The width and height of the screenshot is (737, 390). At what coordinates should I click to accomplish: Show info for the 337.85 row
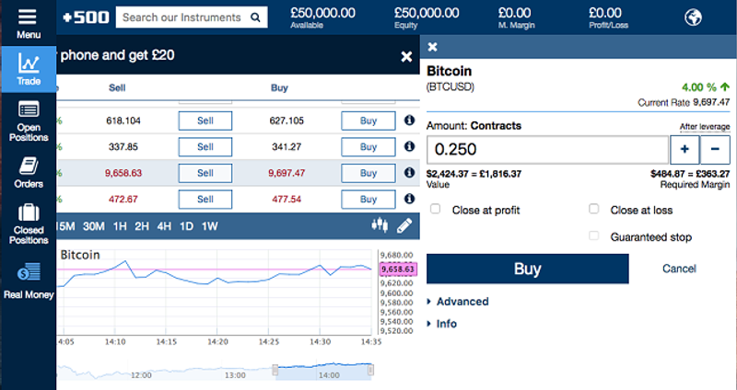(x=409, y=146)
